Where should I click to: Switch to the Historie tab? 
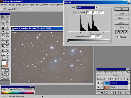click(x=118, y=72)
